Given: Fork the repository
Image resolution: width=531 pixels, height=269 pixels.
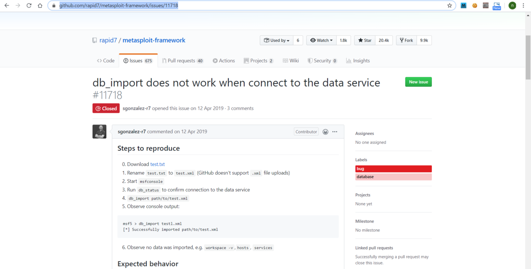Looking at the screenshot, I should [406, 40].
